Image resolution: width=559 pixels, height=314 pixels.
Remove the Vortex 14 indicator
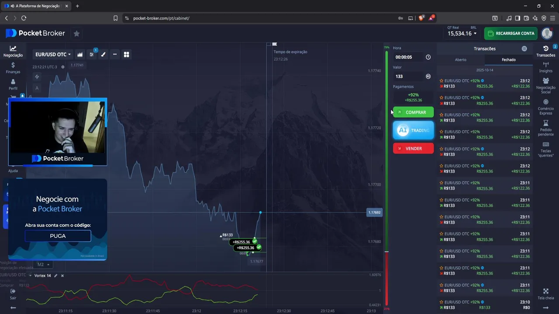[62, 276]
